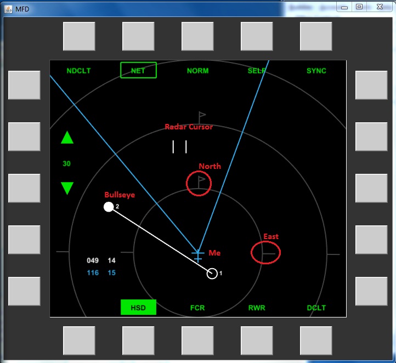This screenshot has height=363, width=396.
Task: Click the bottom bezel button below HSD
Action: (138, 341)
